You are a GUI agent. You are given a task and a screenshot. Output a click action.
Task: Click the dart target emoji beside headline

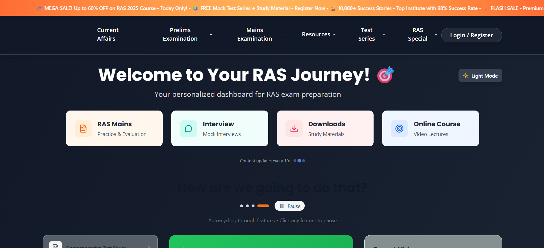coord(385,75)
